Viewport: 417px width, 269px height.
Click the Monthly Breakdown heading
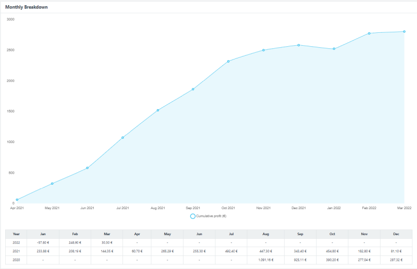point(27,7)
